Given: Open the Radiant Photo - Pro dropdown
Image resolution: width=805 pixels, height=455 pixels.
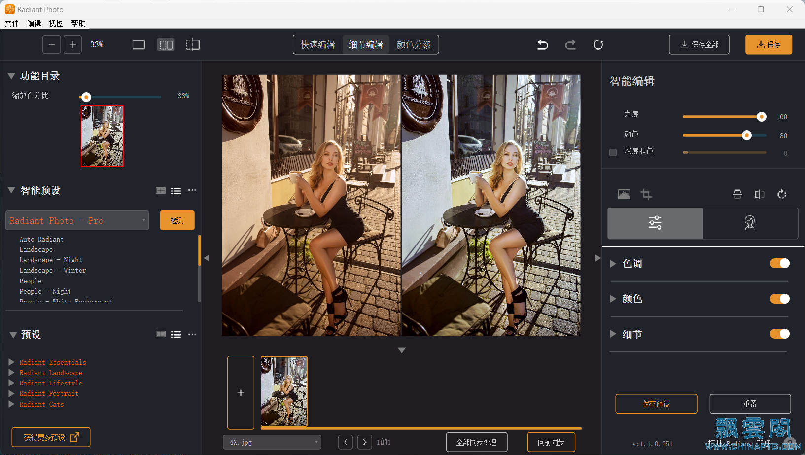Looking at the screenshot, I should [x=77, y=220].
